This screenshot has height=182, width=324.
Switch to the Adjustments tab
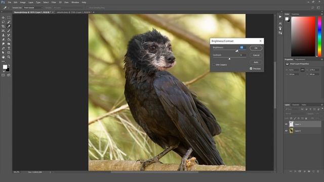click(x=300, y=60)
